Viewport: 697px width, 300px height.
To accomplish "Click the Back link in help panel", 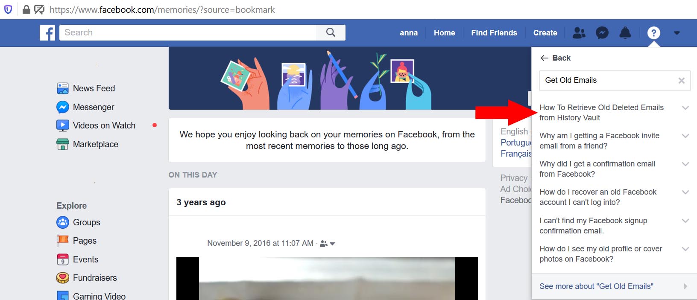I will [555, 58].
